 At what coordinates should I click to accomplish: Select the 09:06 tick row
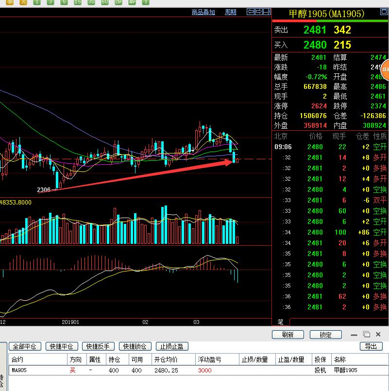[x=330, y=147]
